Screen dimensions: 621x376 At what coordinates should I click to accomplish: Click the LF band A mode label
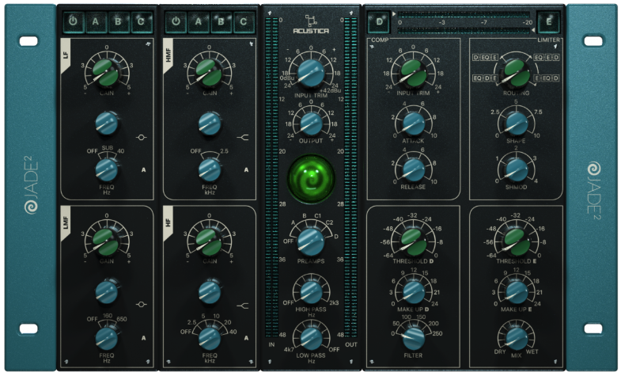coord(144,169)
